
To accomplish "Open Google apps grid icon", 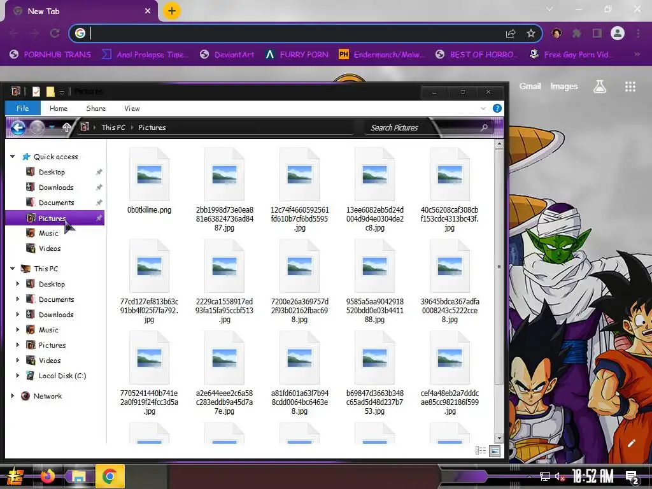I will pyautogui.click(x=630, y=87).
